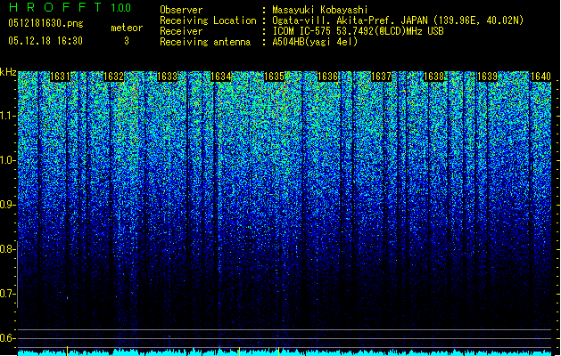Click the ICOM IC-575 receiver text
The height and width of the screenshot is (356, 561).
[x=358, y=31]
